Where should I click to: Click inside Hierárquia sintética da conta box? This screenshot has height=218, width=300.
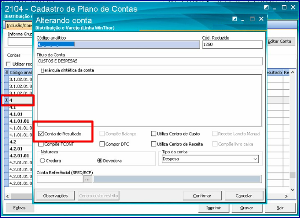click(150, 100)
